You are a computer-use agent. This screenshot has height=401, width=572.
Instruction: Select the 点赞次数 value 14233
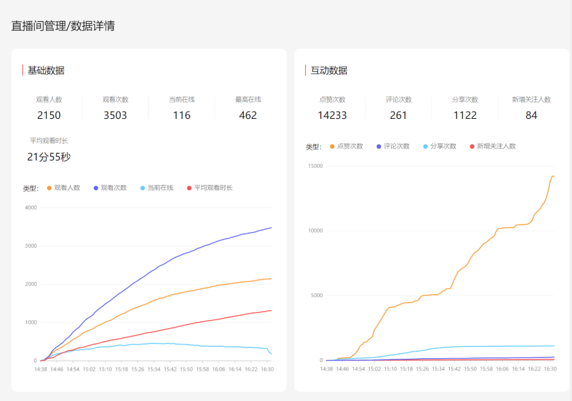332,116
